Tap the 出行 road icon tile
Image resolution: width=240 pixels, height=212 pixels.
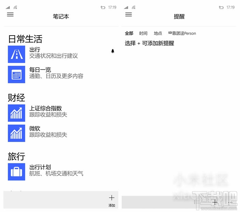coord(16,54)
